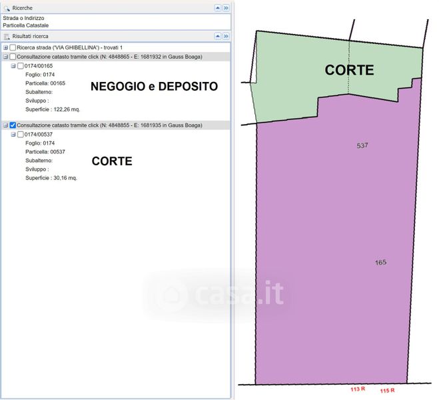Click parcel label 537 on the map
The image size is (439, 400).
point(362,145)
